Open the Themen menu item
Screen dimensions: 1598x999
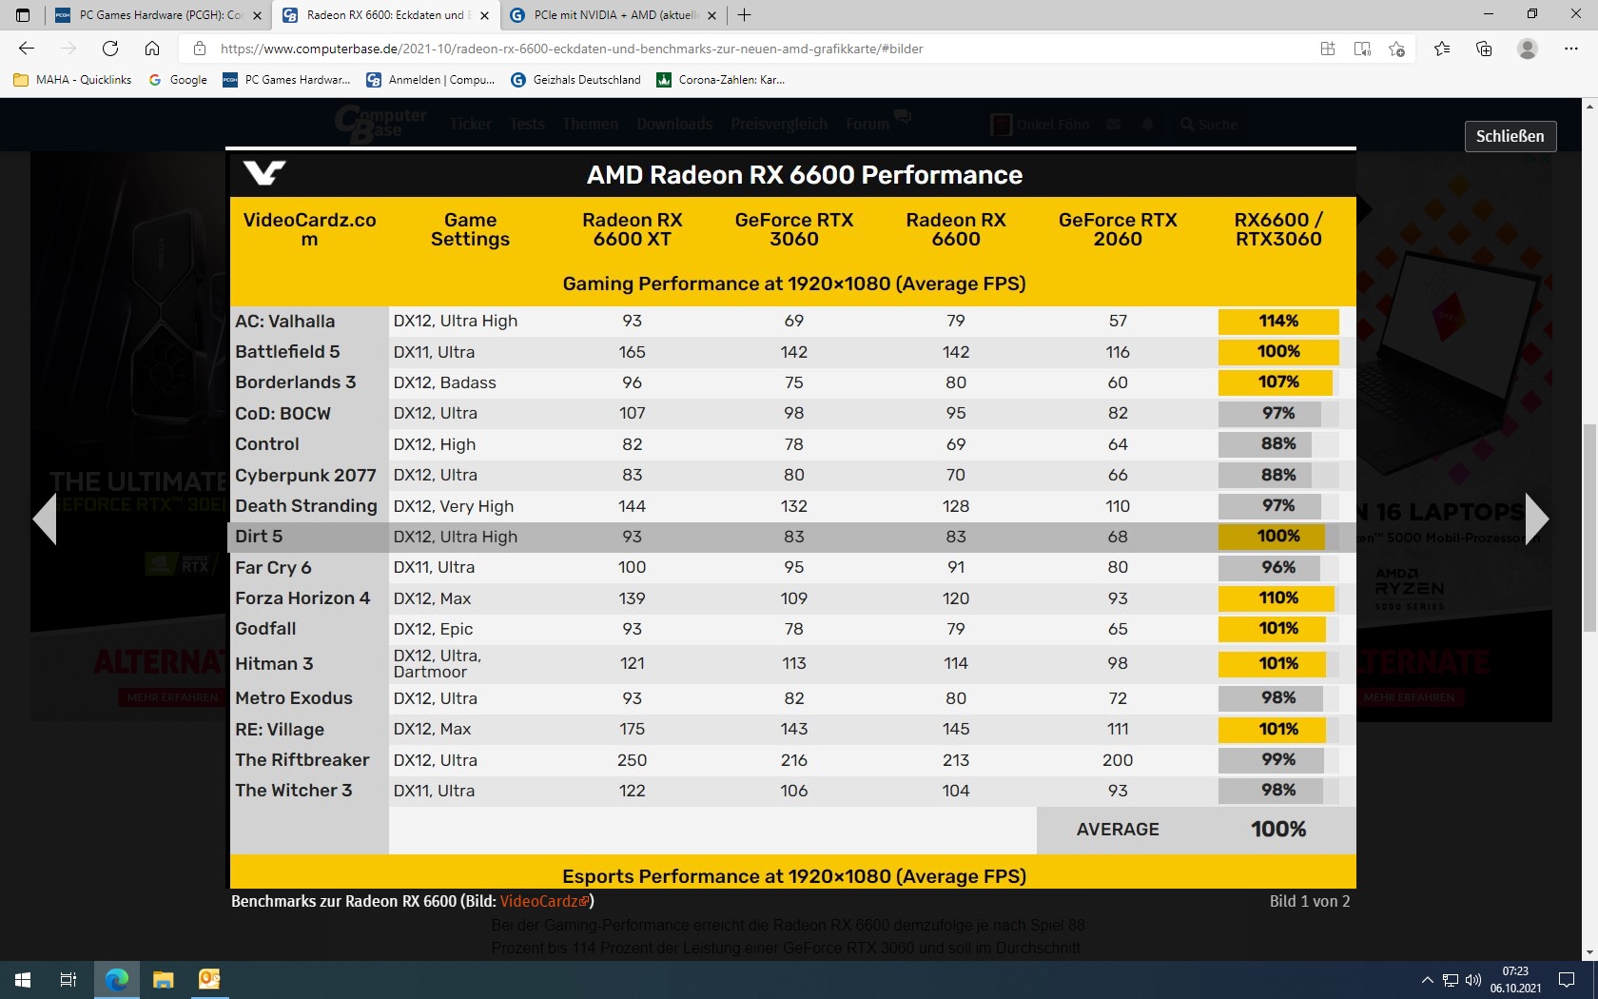[x=590, y=124]
